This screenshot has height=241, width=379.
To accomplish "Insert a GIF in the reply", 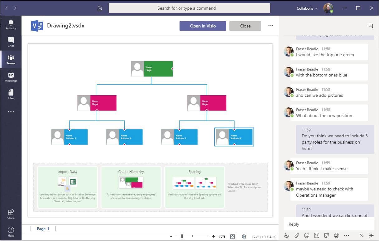I will (x=317, y=235).
